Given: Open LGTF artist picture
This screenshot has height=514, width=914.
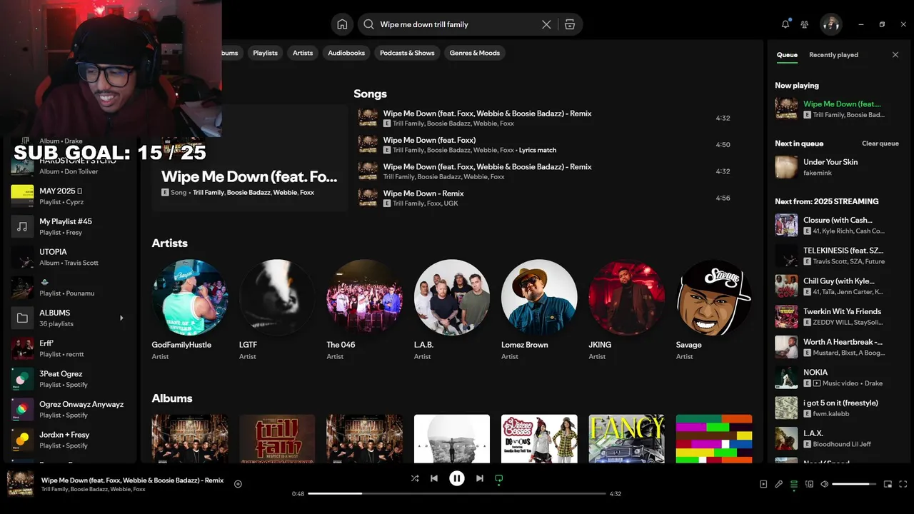Looking at the screenshot, I should point(277,297).
